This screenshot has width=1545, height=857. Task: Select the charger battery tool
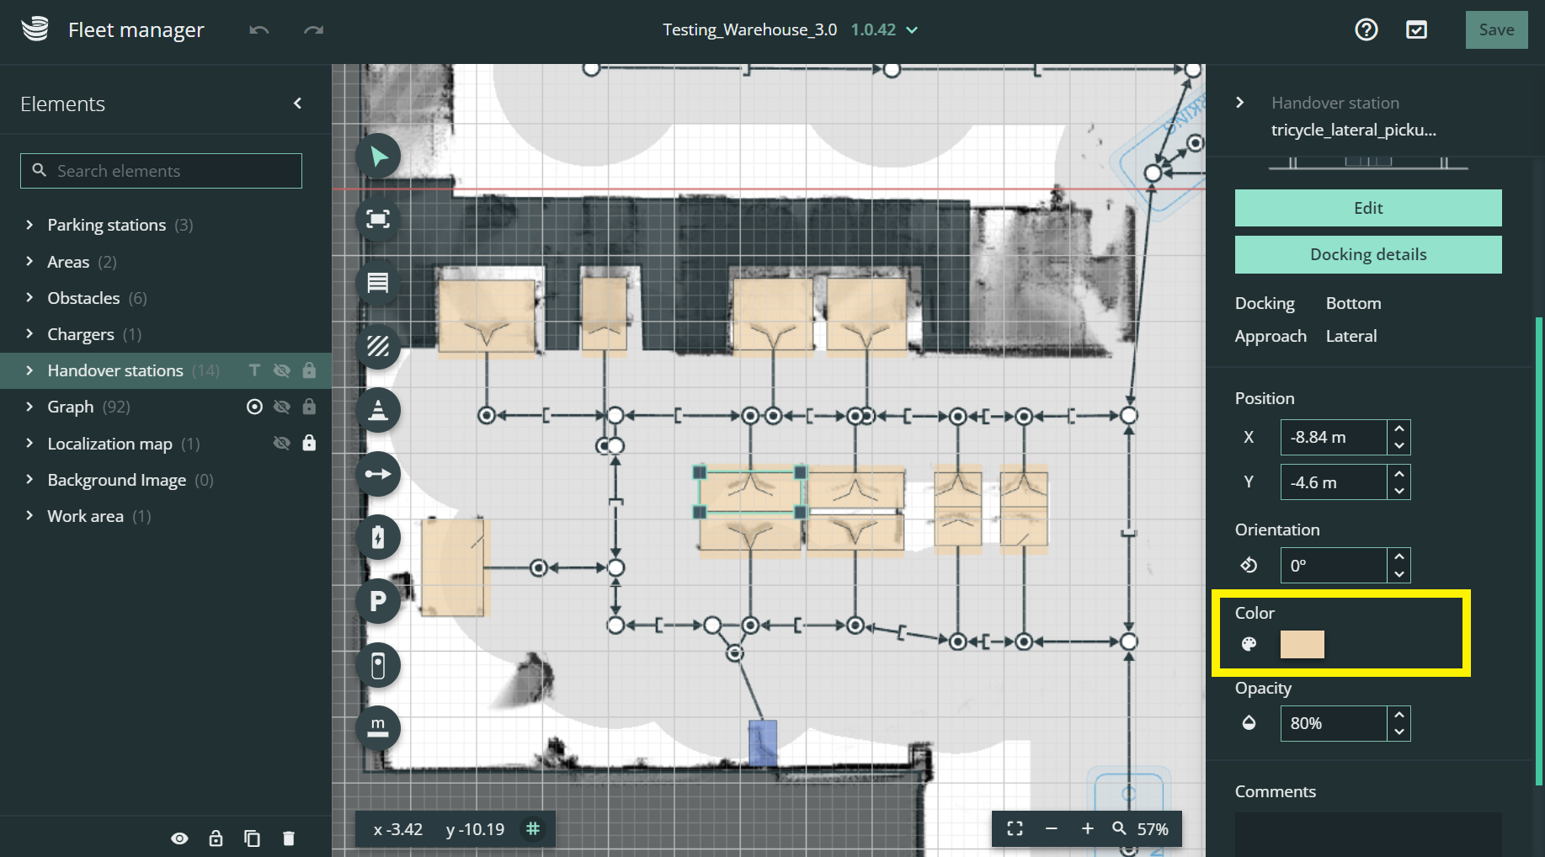378,537
